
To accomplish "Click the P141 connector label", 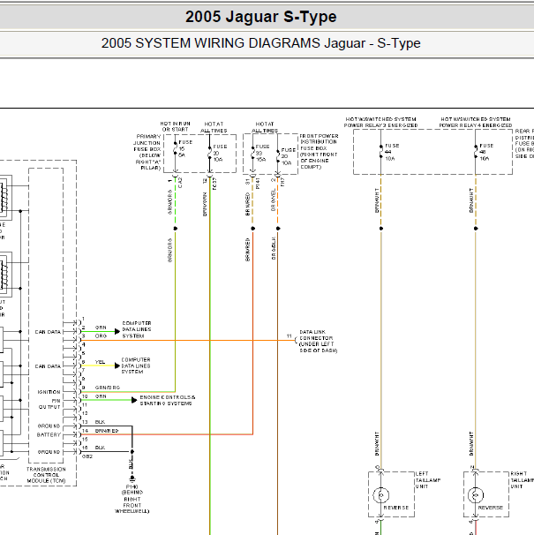I will [x=258, y=183].
